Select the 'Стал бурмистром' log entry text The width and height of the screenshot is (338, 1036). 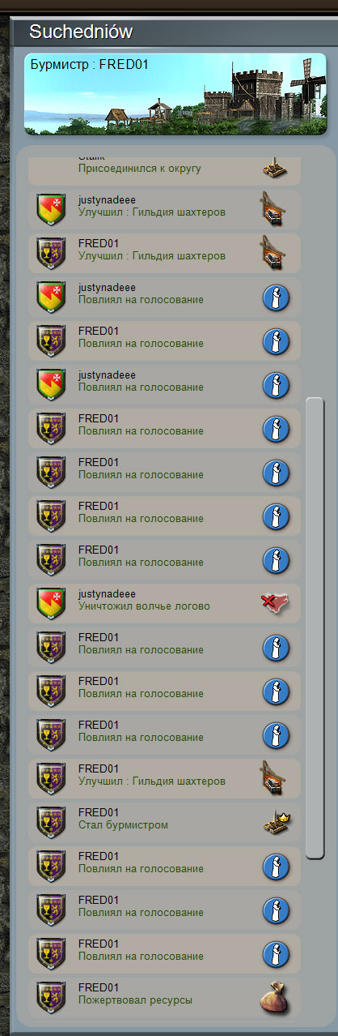point(123,825)
